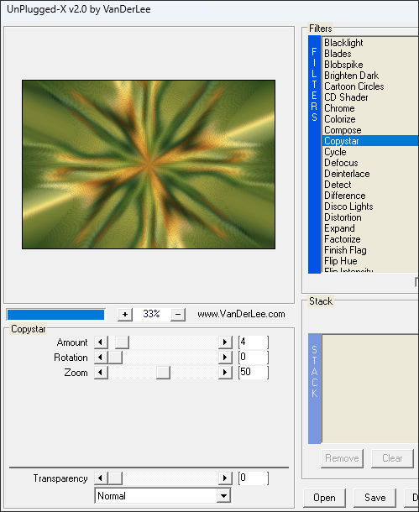419x512 pixels.
Task: Click the left arrow of Zoom slider
Action: click(101, 372)
